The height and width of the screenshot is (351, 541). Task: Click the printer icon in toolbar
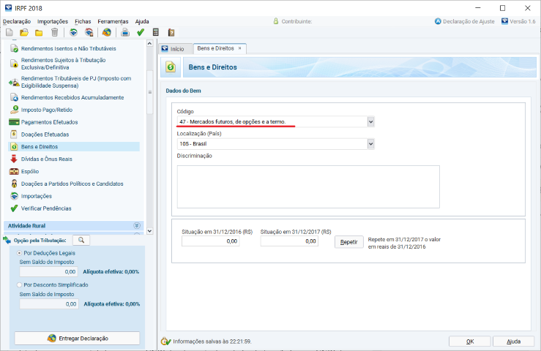tap(125, 33)
